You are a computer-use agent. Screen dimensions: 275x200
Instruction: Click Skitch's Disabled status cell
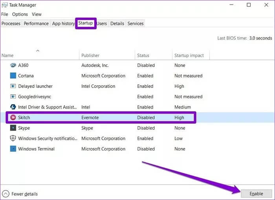coord(146,117)
